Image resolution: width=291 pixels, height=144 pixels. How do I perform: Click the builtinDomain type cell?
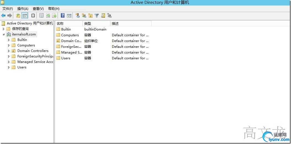pos(95,29)
